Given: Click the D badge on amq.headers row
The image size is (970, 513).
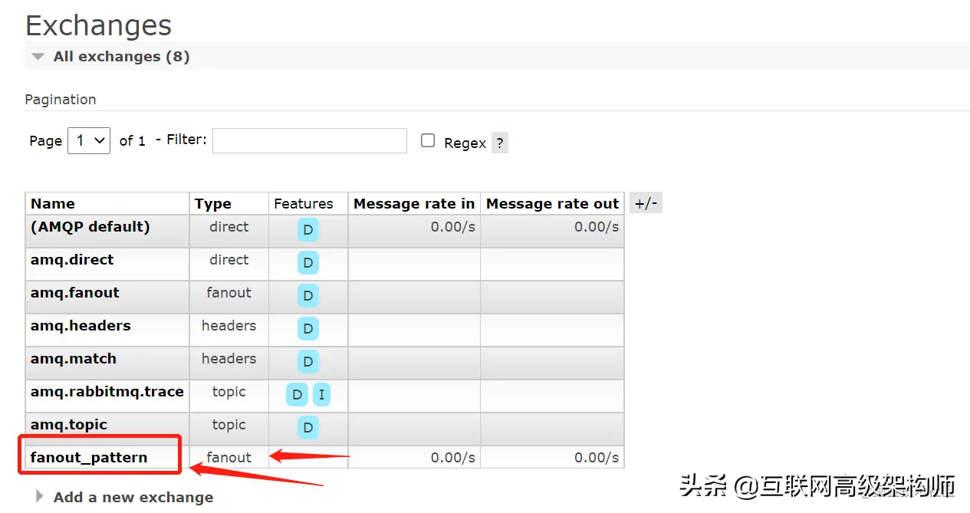Looking at the screenshot, I should click(x=307, y=328).
